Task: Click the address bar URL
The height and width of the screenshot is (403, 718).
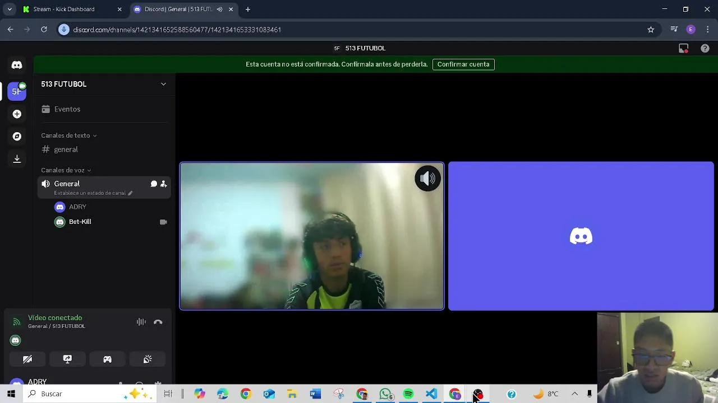Action: [177, 30]
